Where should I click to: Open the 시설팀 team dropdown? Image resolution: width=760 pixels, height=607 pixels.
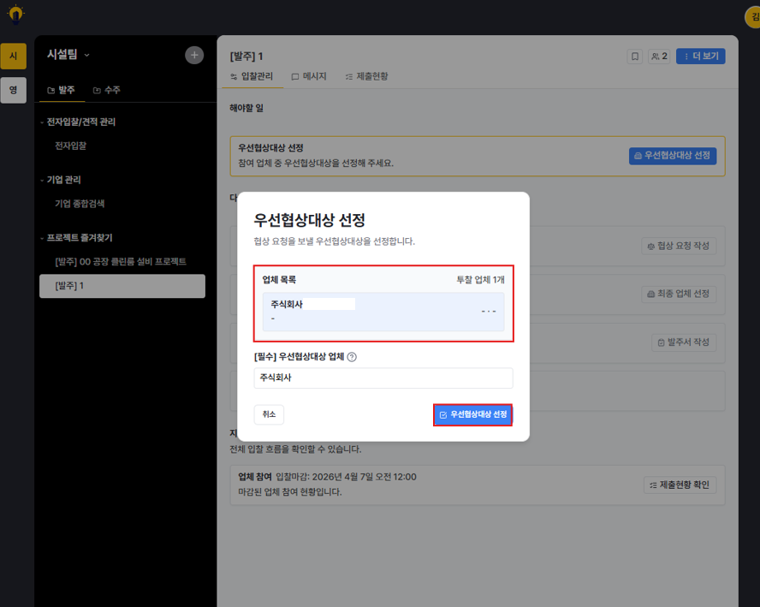click(x=68, y=55)
